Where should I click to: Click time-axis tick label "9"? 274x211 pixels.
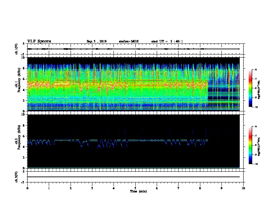pos(221,188)
